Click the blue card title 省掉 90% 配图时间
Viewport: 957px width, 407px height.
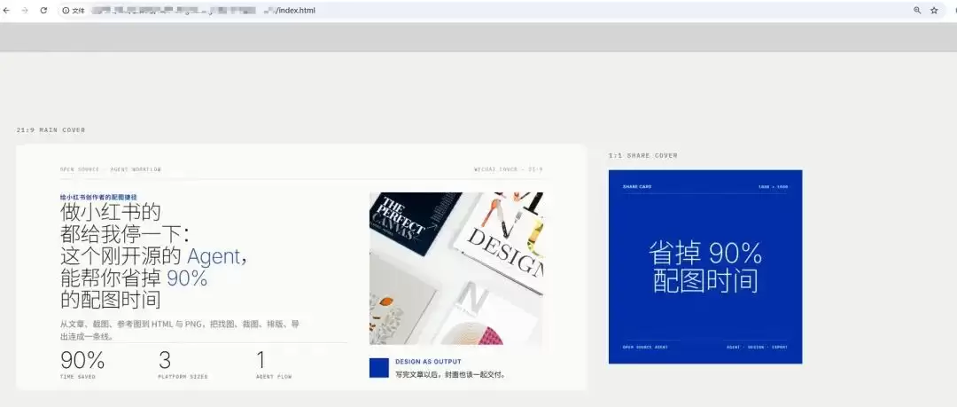705,267
